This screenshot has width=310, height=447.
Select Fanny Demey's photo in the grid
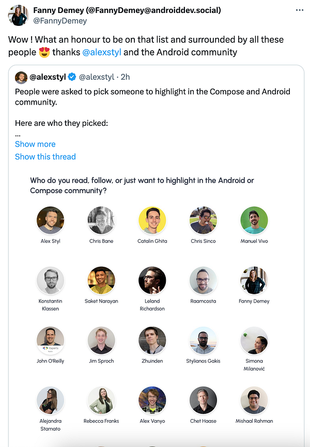tap(254, 280)
